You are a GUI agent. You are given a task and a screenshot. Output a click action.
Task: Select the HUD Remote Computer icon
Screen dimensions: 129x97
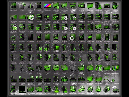pyautogui.click(x=90, y=79)
